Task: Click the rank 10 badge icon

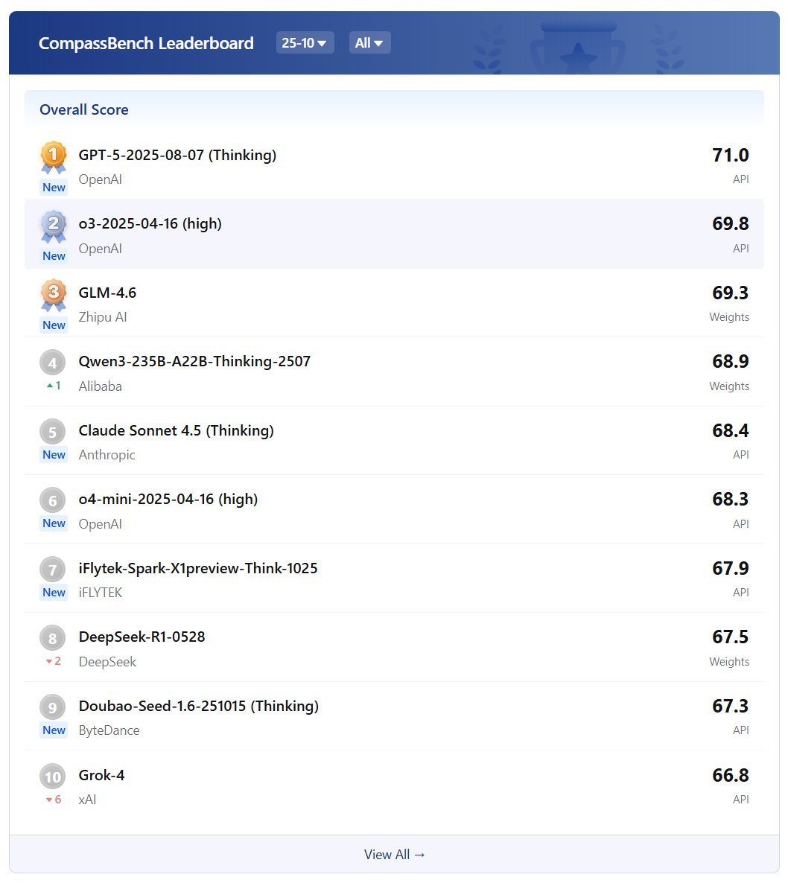Action: tap(52, 777)
